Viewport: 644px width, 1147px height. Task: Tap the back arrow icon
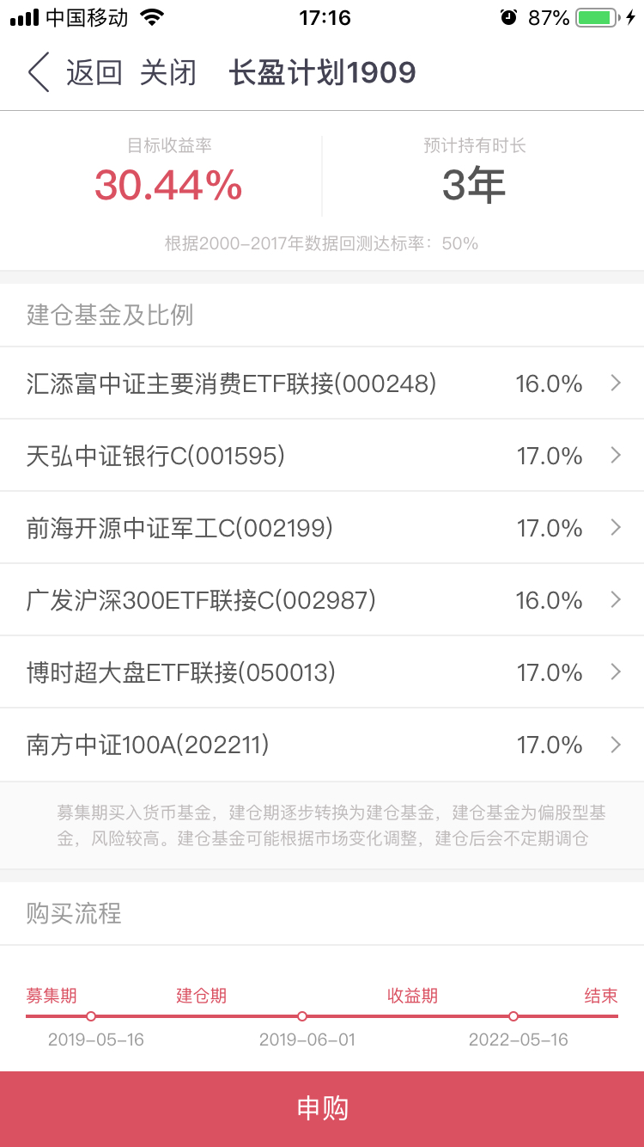pos(39,72)
